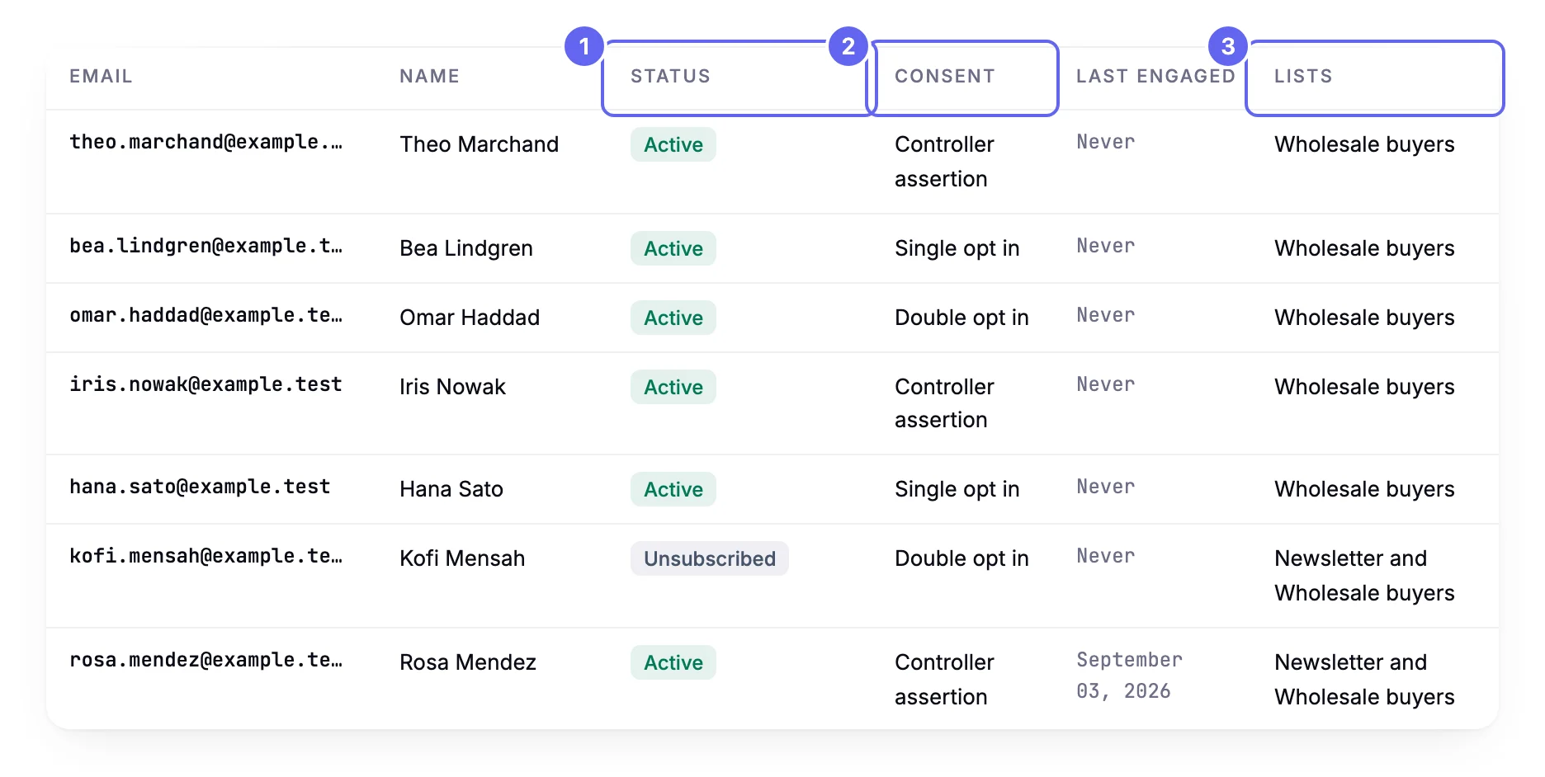Click Wholesale buyers in Bea Lindgren's row

click(1364, 248)
